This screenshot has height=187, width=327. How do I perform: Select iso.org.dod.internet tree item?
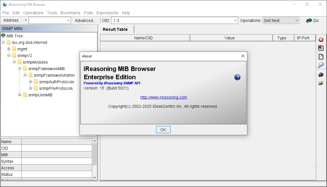(29, 42)
